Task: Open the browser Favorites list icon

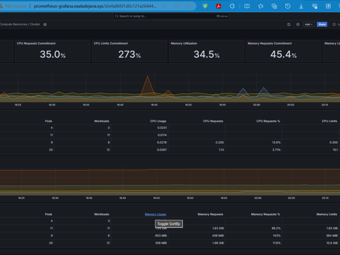Action: (261, 6)
